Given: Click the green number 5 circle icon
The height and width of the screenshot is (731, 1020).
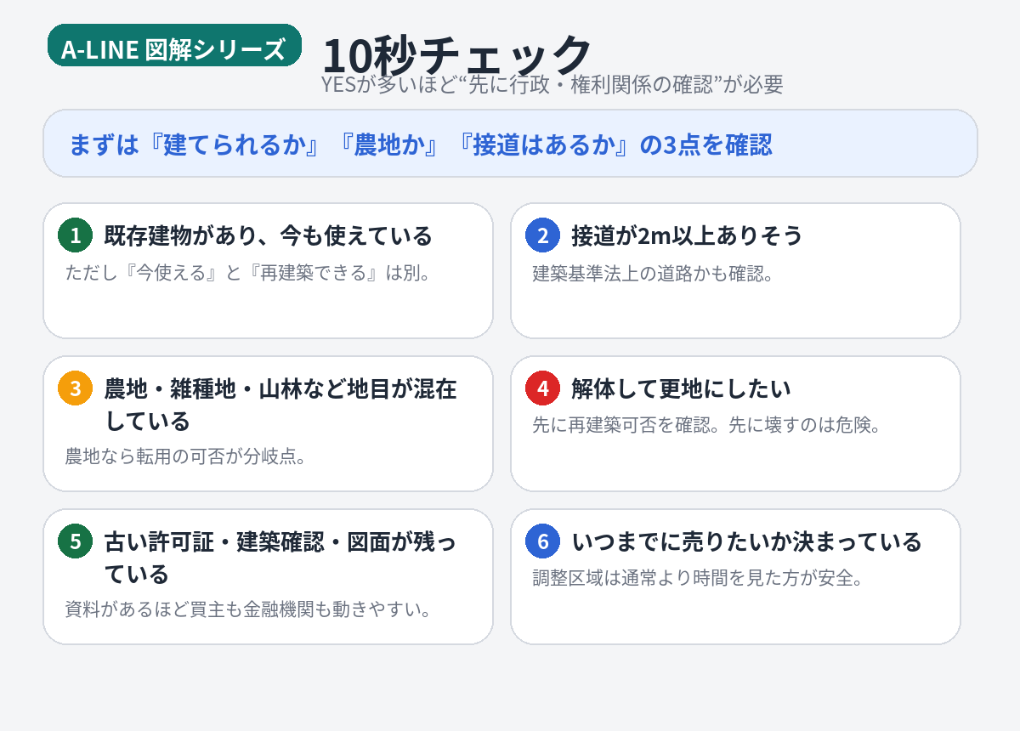Looking at the screenshot, I should point(75,541).
